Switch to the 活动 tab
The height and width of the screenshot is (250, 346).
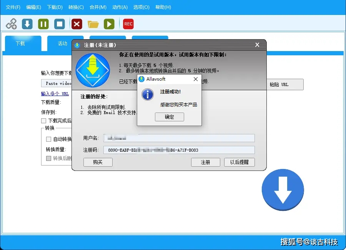coord(62,44)
